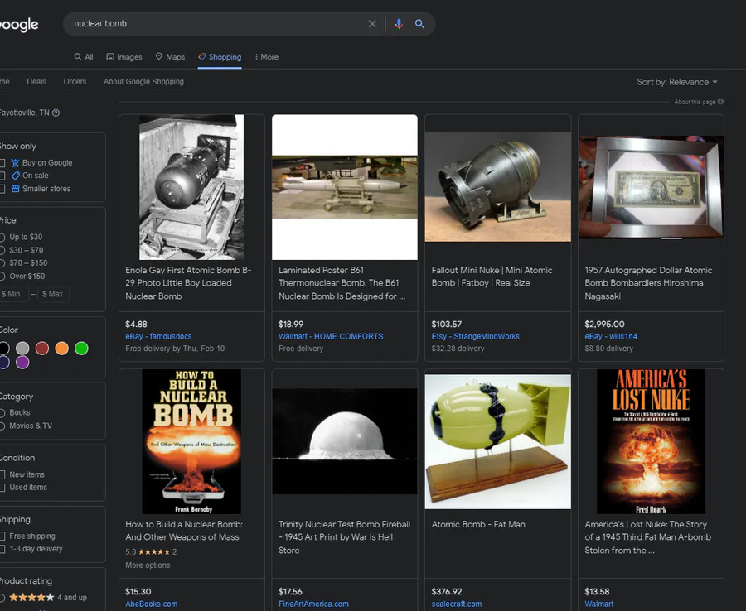
Task: Click the Buy on Google cart icon
Action: click(x=15, y=163)
